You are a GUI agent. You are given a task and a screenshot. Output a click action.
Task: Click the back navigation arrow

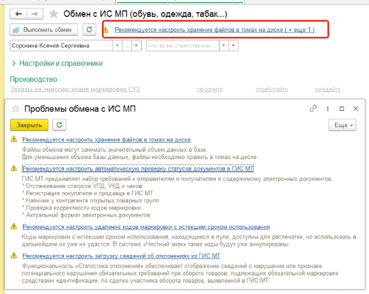(x=19, y=13)
